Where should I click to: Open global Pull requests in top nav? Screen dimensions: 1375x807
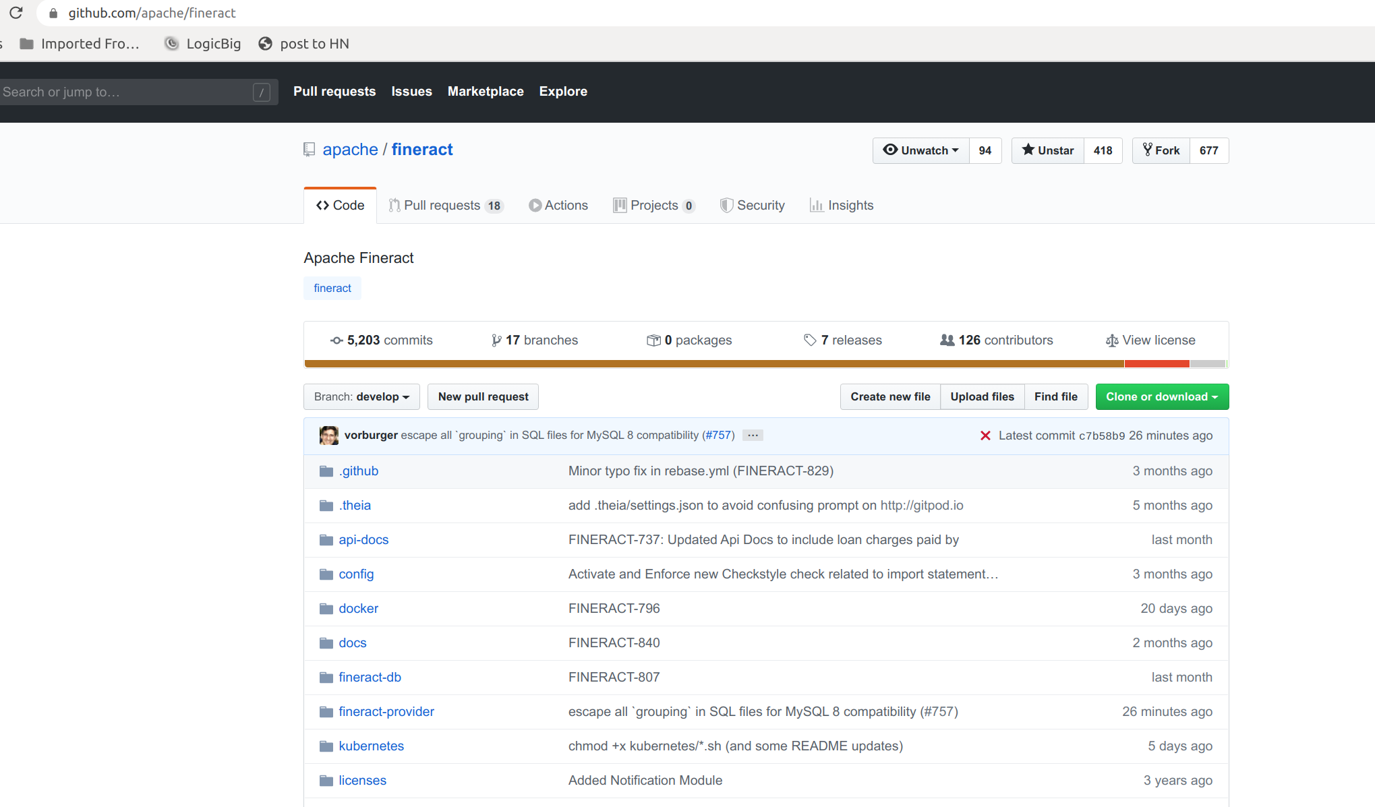coord(334,92)
